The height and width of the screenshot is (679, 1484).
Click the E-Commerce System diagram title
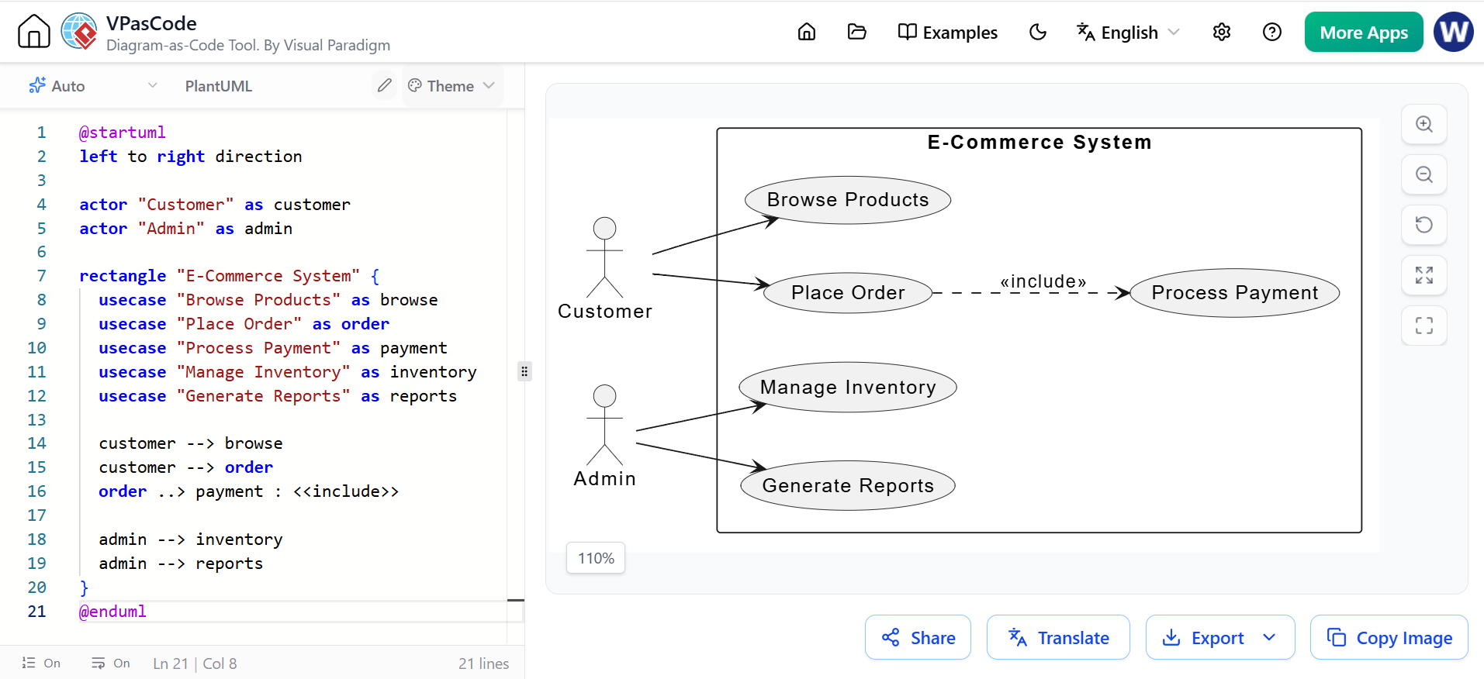click(1039, 143)
